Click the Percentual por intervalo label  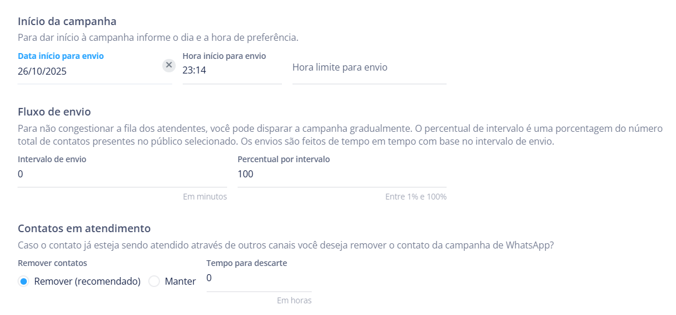tap(284, 159)
